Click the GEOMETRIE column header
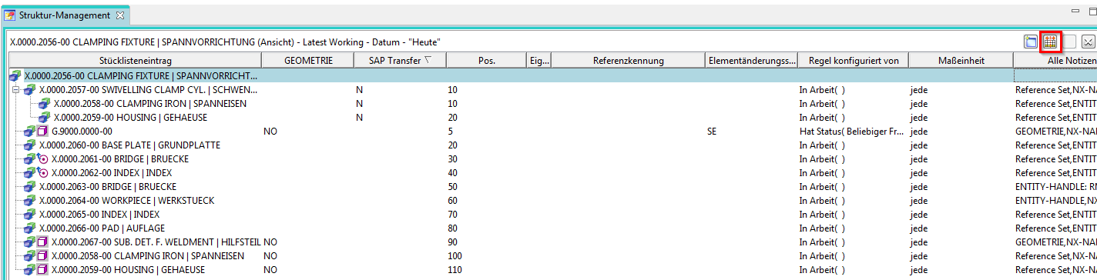 pyautogui.click(x=308, y=61)
